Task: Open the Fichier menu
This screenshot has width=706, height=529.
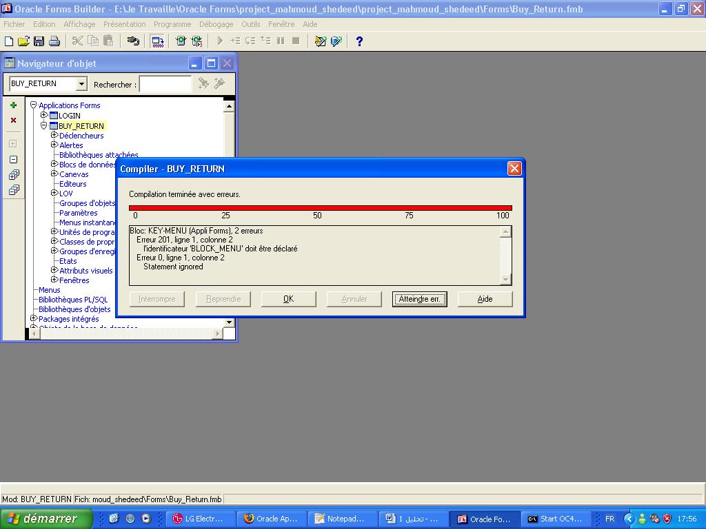Action: 14,24
